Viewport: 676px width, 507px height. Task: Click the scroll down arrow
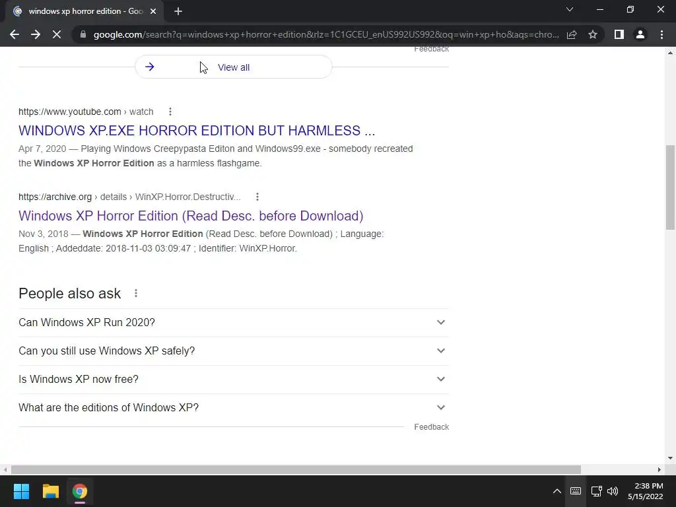pos(670,458)
